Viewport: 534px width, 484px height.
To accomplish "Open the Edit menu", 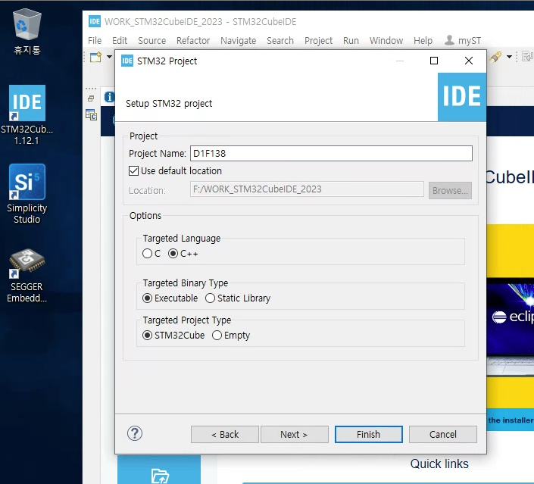I will 120,41.
